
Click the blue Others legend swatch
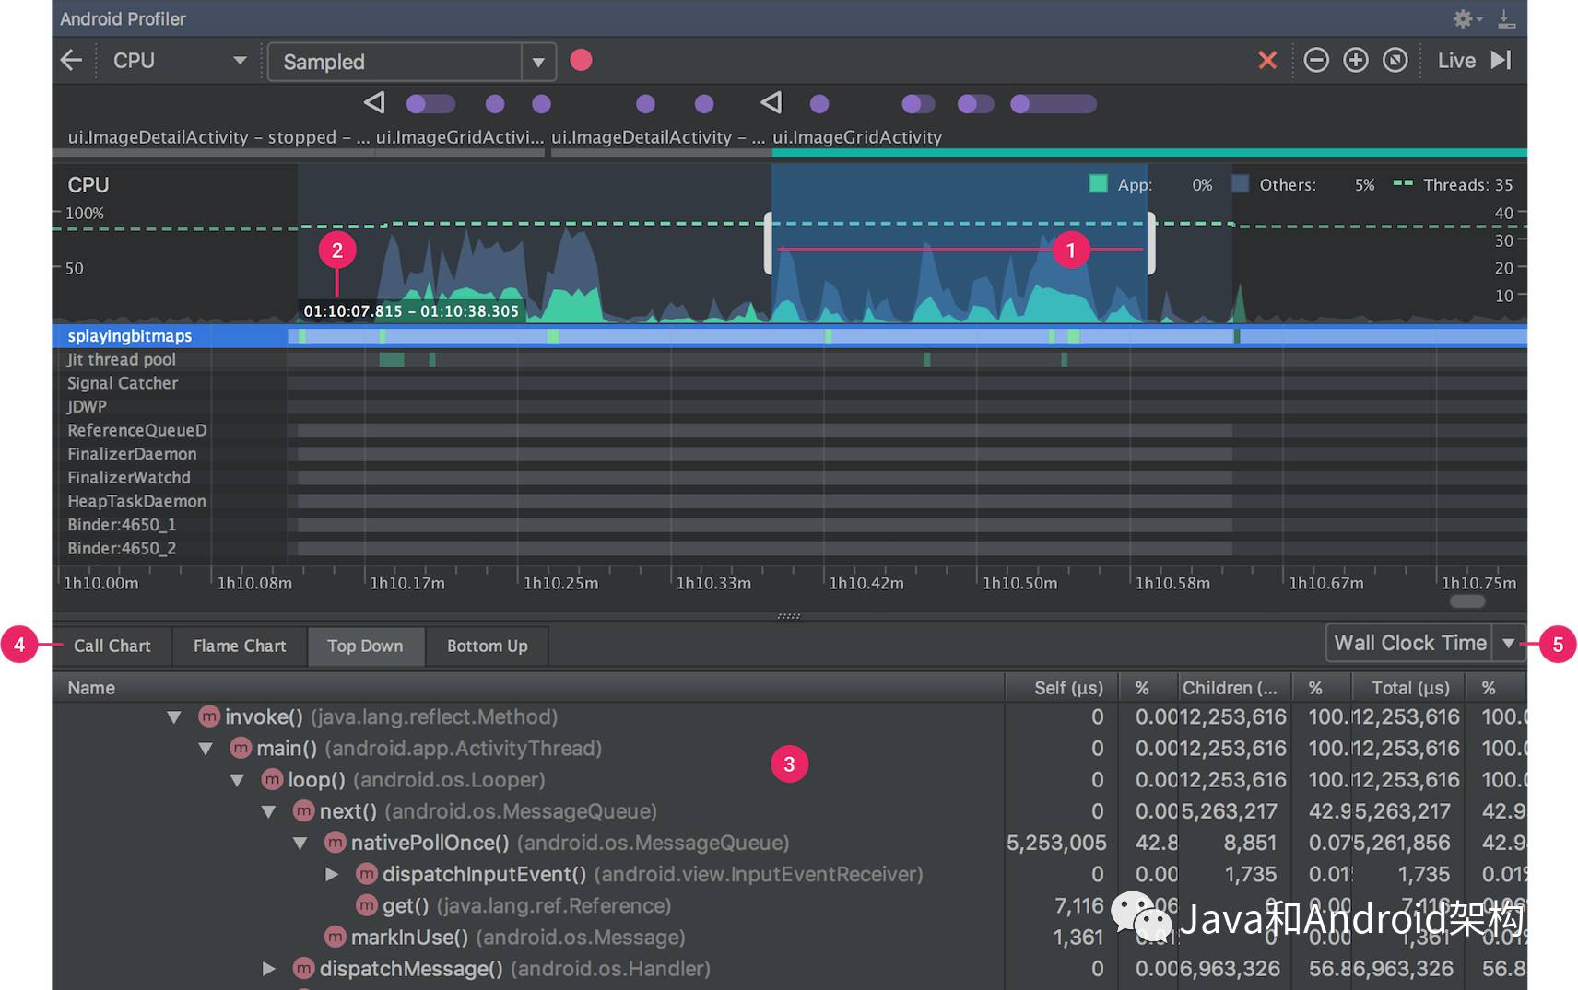(x=1241, y=184)
